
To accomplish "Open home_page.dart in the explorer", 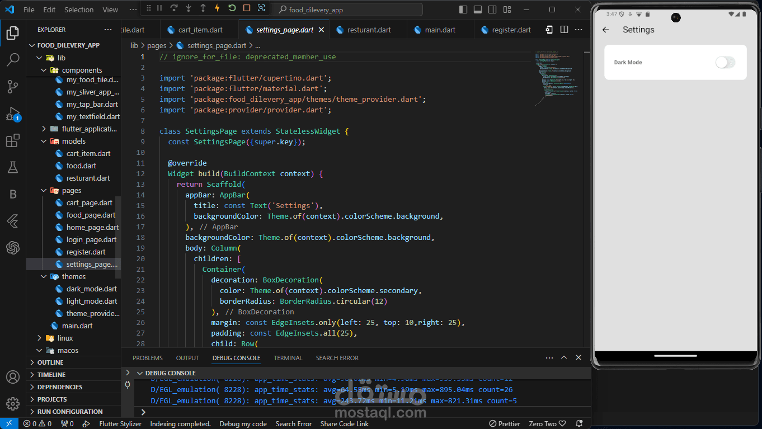I will coord(92,227).
